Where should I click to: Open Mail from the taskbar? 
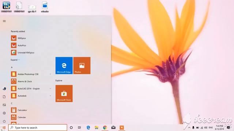click(113, 128)
